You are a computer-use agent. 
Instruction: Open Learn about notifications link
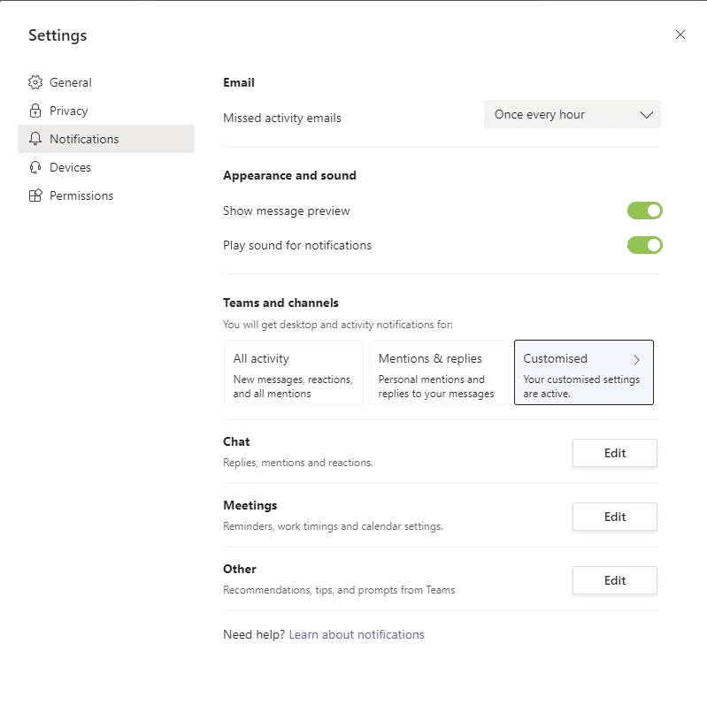[357, 635]
